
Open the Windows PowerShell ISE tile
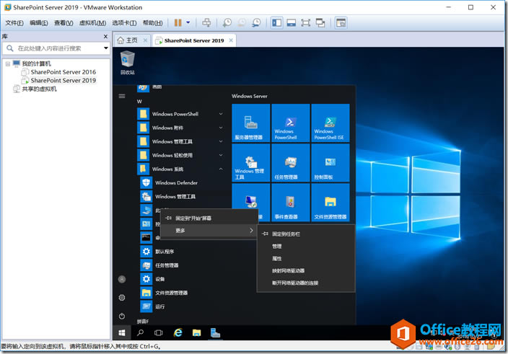329,123
